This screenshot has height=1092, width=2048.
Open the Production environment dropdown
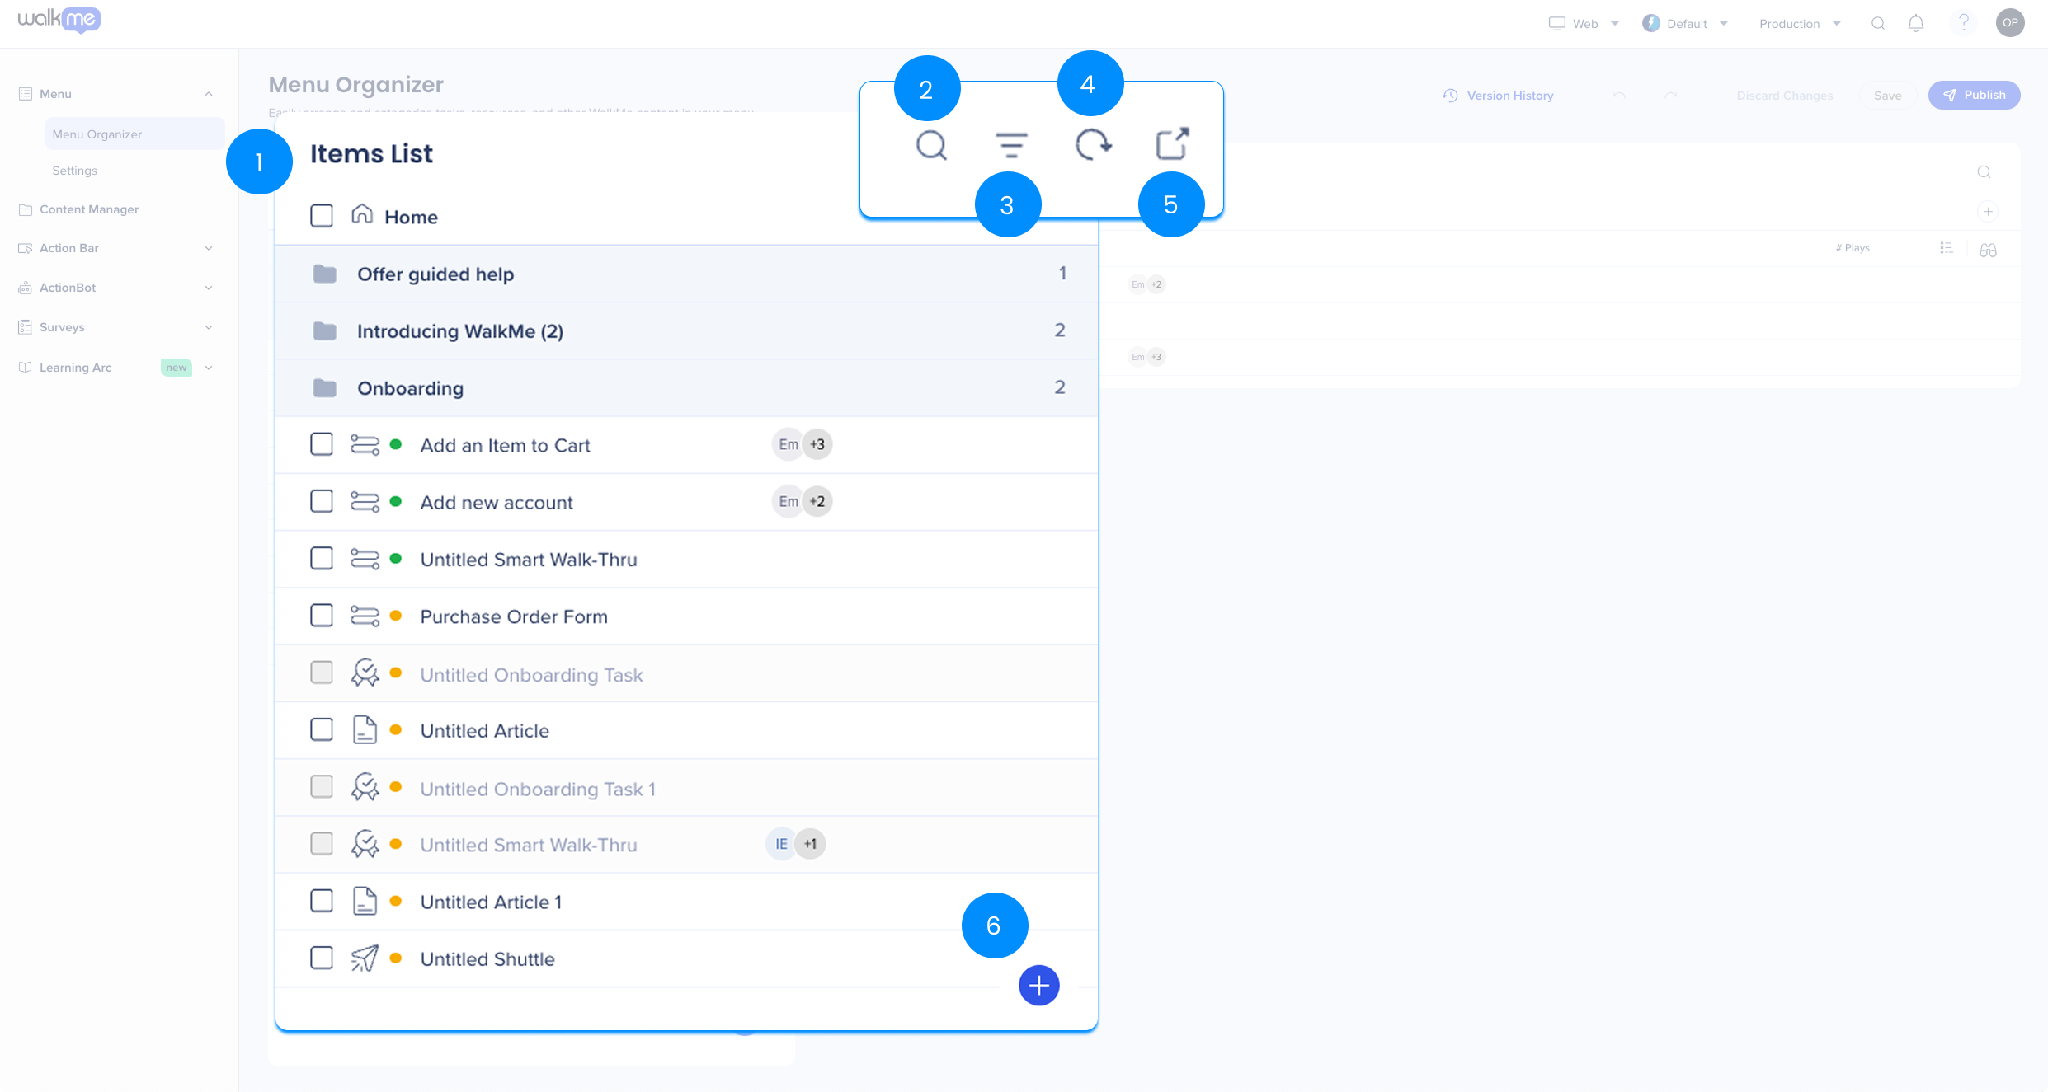pos(1799,24)
